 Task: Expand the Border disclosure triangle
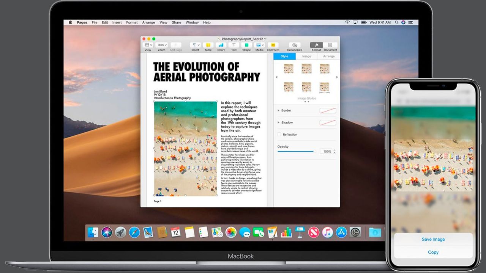tap(279, 110)
